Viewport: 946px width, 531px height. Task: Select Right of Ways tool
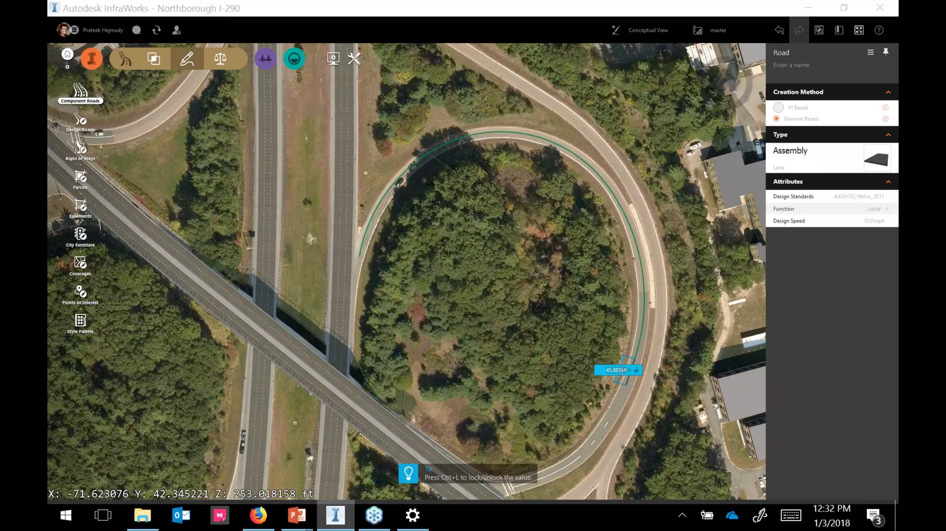pyautogui.click(x=80, y=151)
